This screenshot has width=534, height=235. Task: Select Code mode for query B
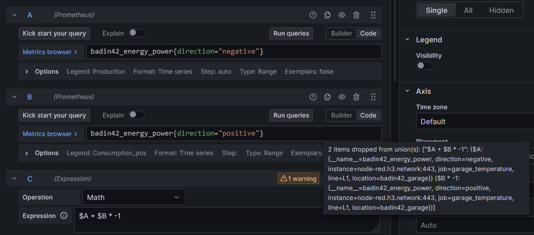(x=368, y=115)
